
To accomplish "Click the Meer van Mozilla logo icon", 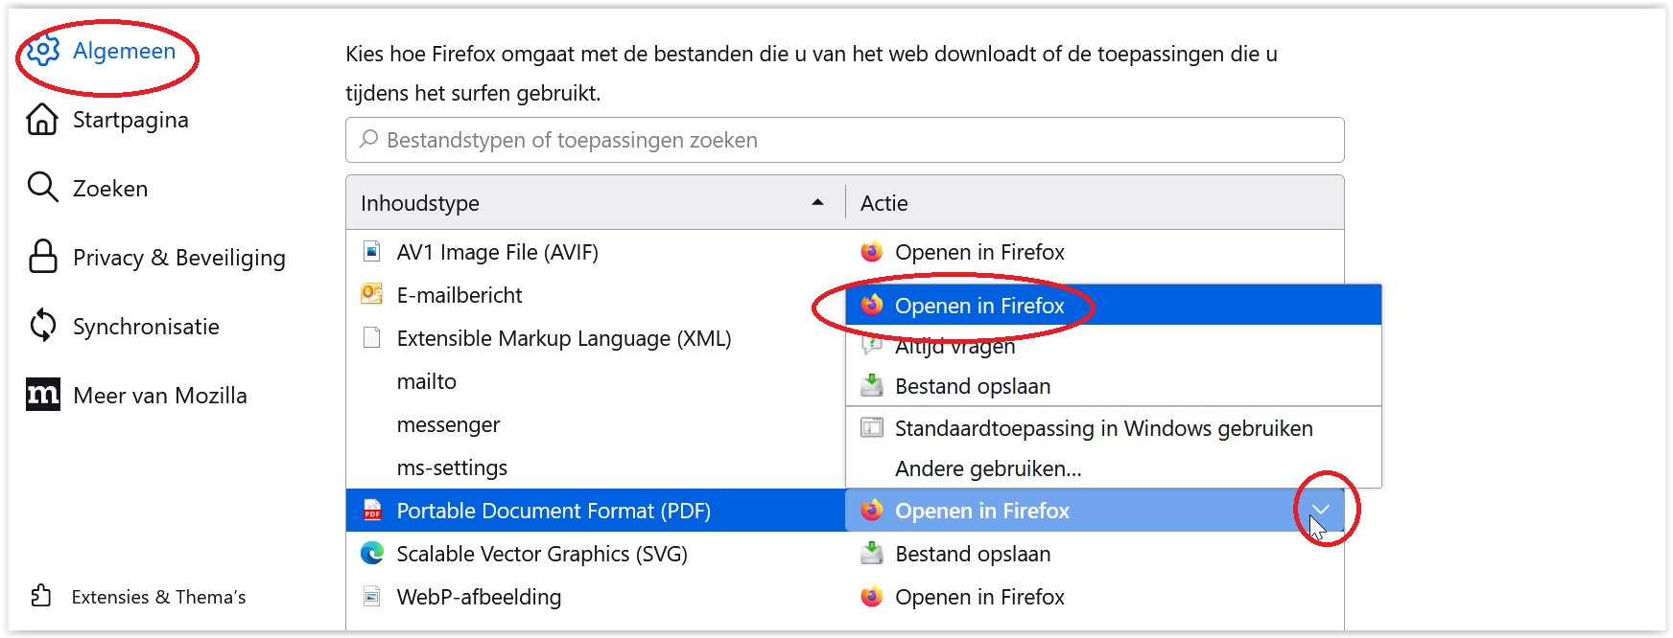I will [42, 395].
